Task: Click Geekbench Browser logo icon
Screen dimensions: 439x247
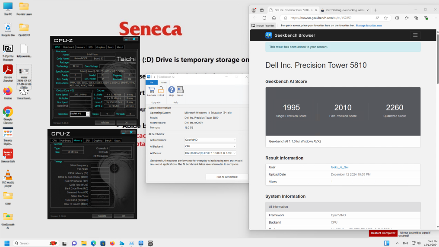Action: (x=268, y=35)
